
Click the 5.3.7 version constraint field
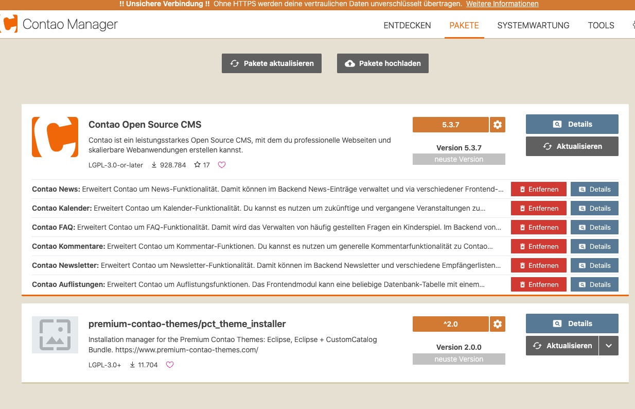(x=450, y=125)
